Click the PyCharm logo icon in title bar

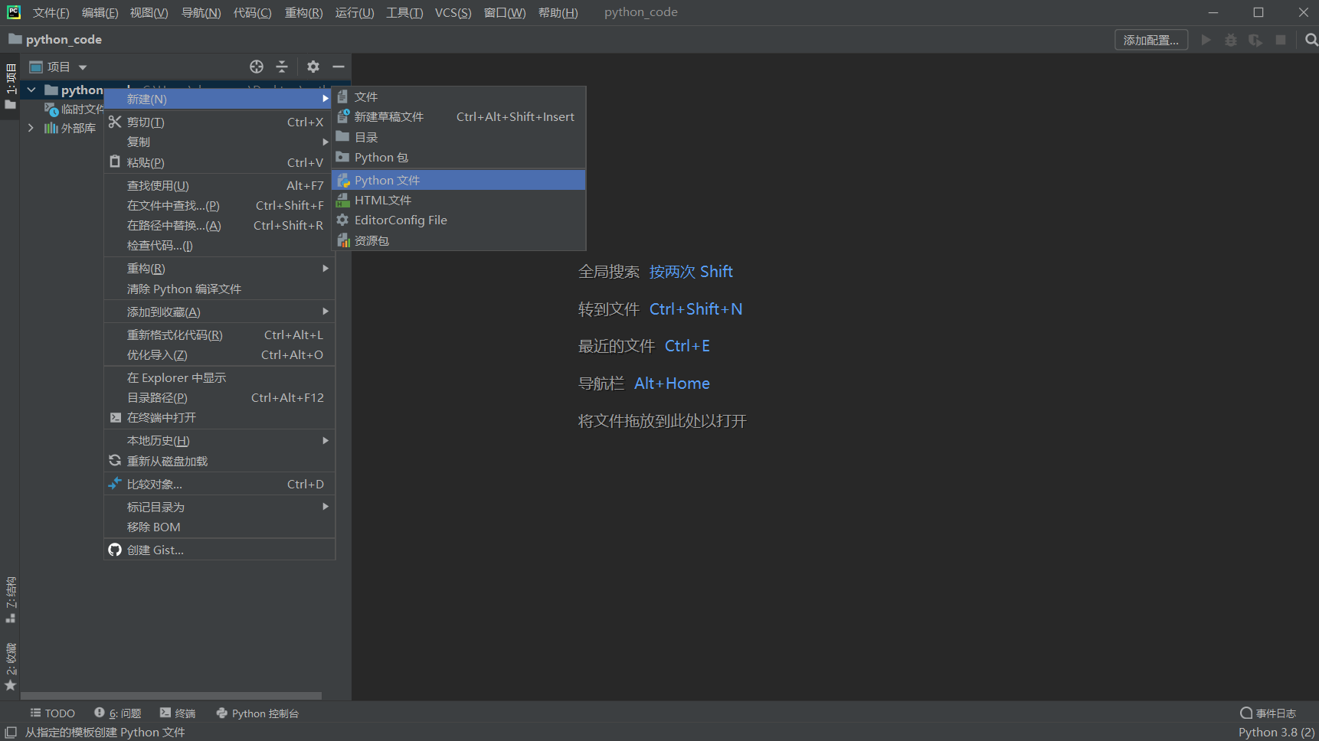(14, 12)
